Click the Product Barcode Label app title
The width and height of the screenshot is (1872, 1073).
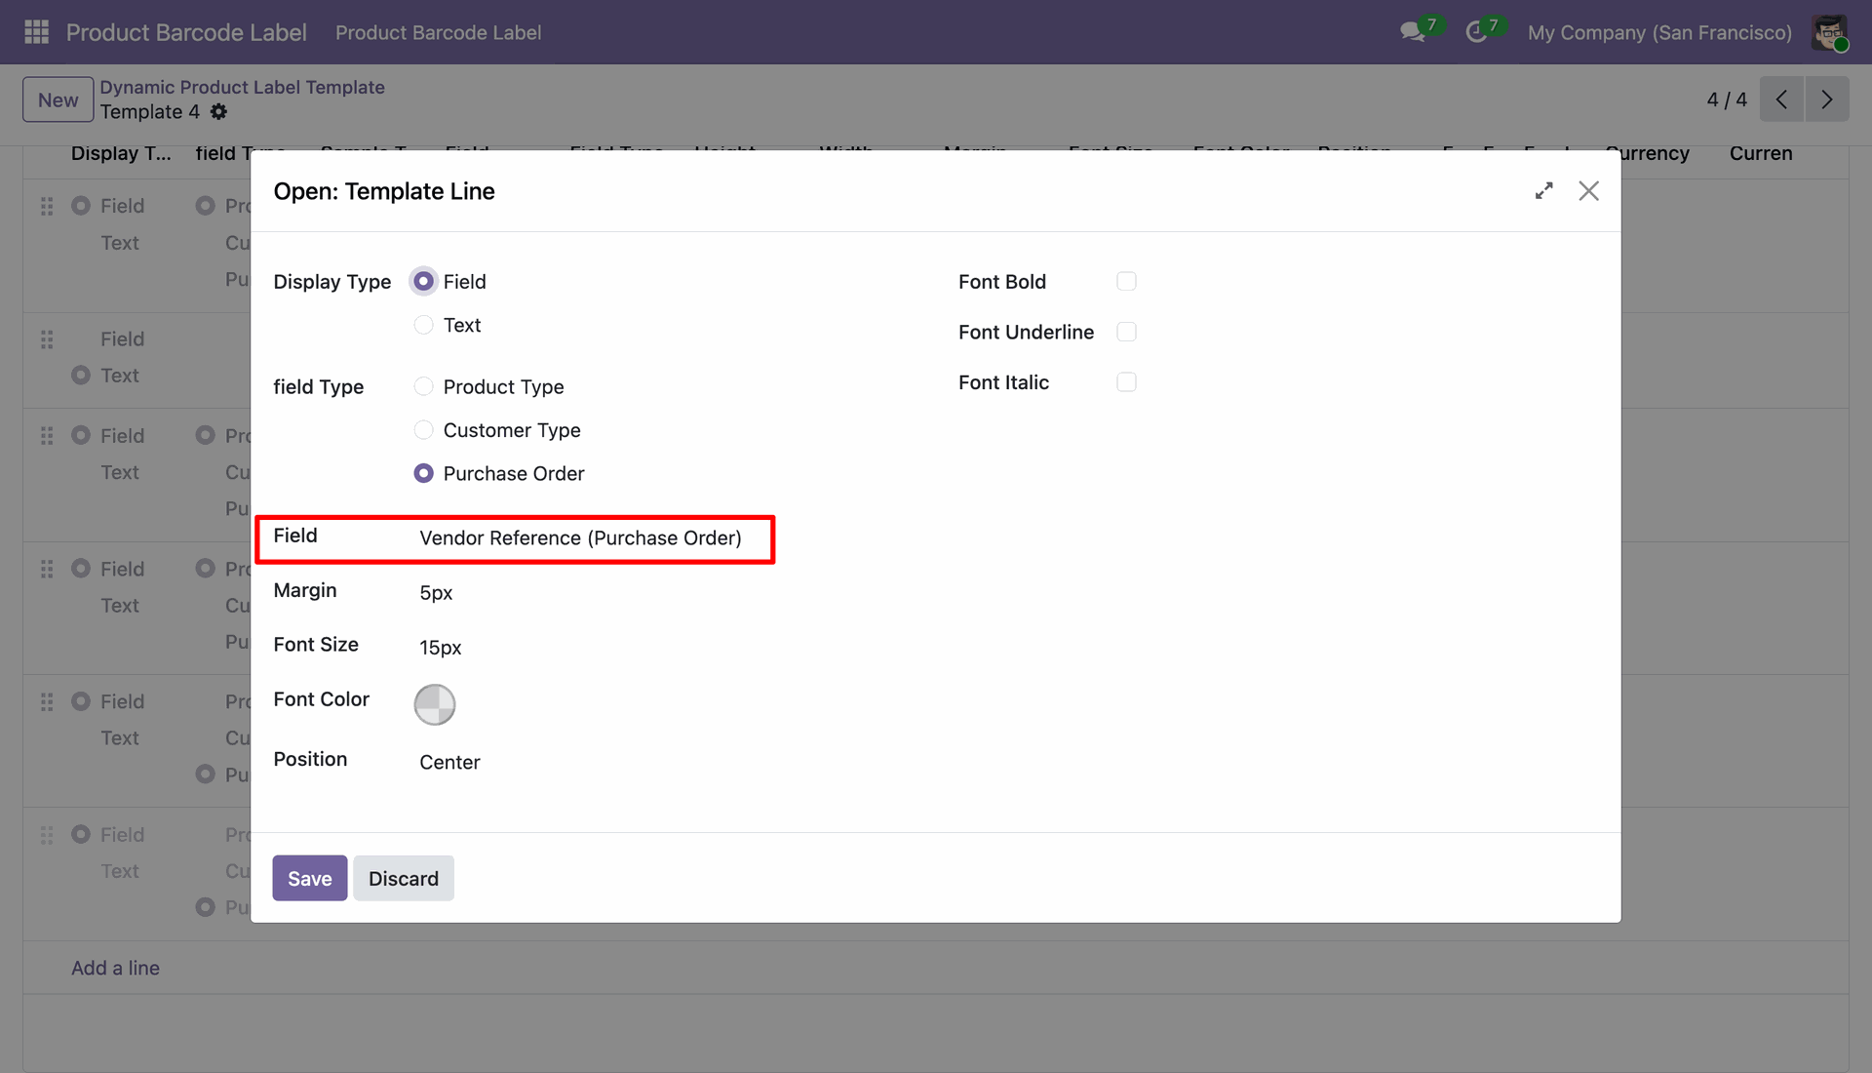coord(186,32)
